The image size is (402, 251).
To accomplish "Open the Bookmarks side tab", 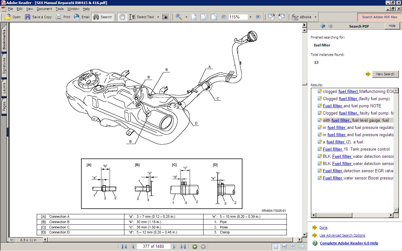I will (4, 40).
